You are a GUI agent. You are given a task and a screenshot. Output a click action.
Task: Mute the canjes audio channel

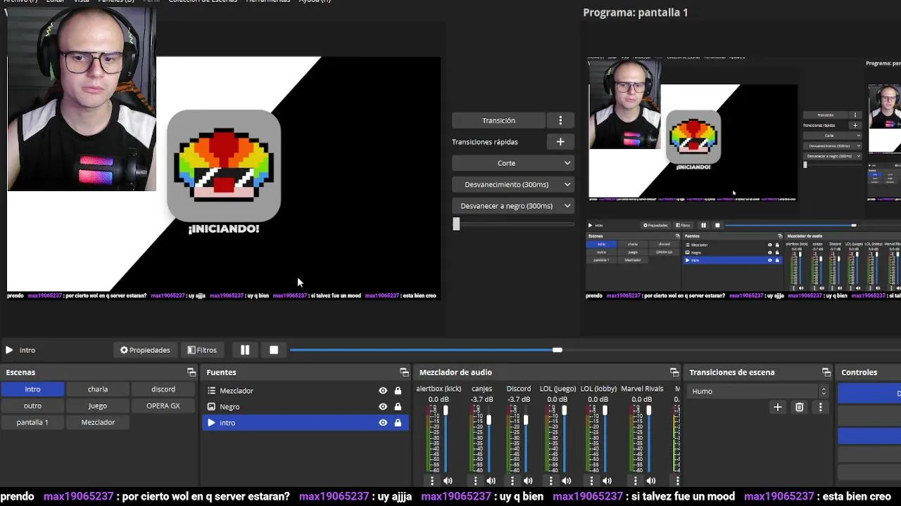[x=491, y=481]
